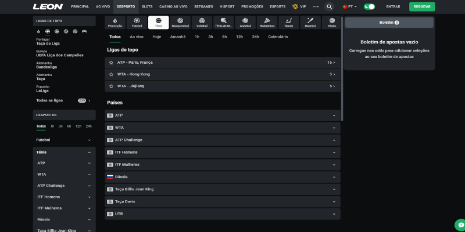Select 12h filter in Desportos sidebar

pyautogui.click(x=78, y=126)
